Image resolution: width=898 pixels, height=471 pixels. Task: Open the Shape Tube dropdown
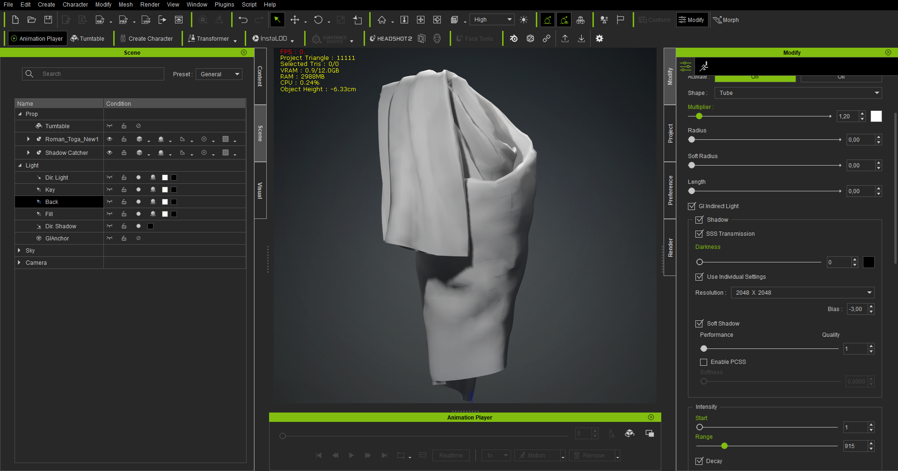[x=798, y=93]
